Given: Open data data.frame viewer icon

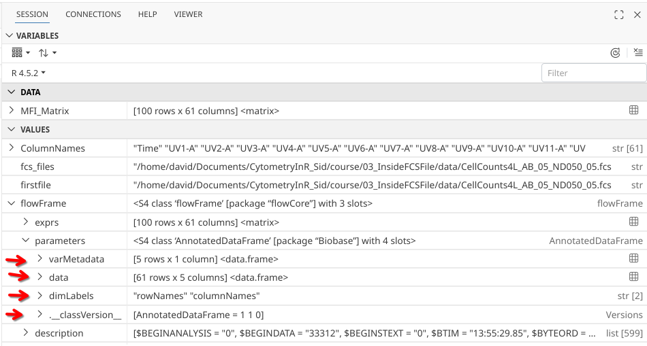Looking at the screenshot, I should (633, 277).
